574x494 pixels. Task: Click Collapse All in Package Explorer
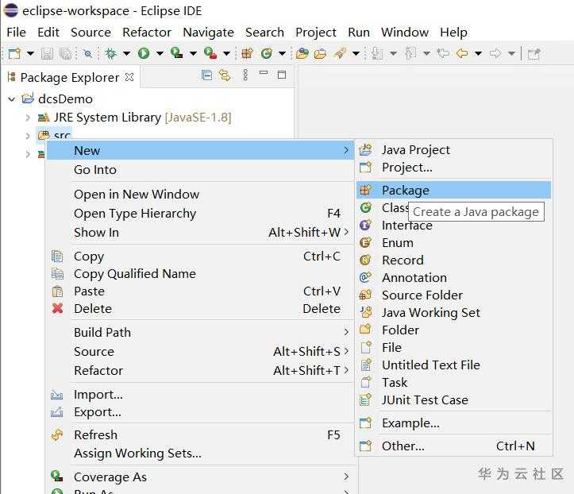(x=207, y=75)
